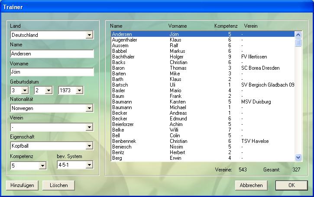
Task: Select trainer Bachthaler in the list
Action: [x=203, y=57]
